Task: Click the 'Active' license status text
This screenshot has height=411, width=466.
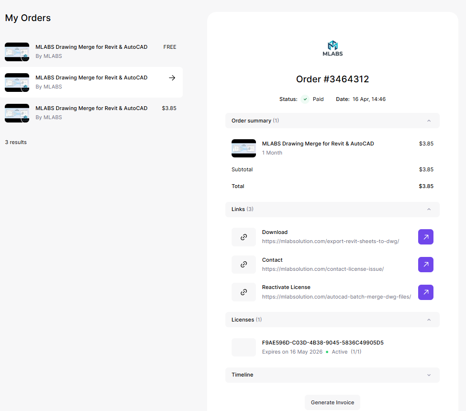Action: pos(339,352)
